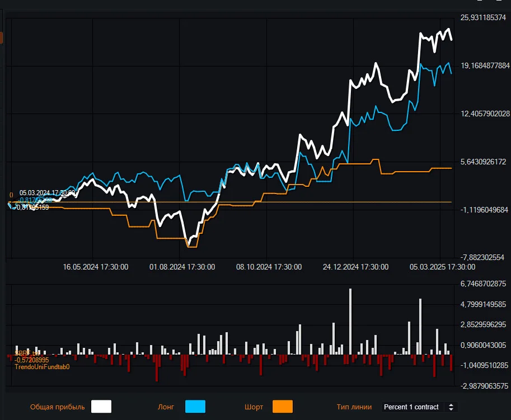The width and height of the screenshot is (511, 420).
Task: Click the Лонг legend label
Action: pyautogui.click(x=166, y=407)
